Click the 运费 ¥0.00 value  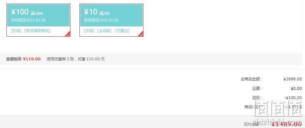tap(296, 89)
